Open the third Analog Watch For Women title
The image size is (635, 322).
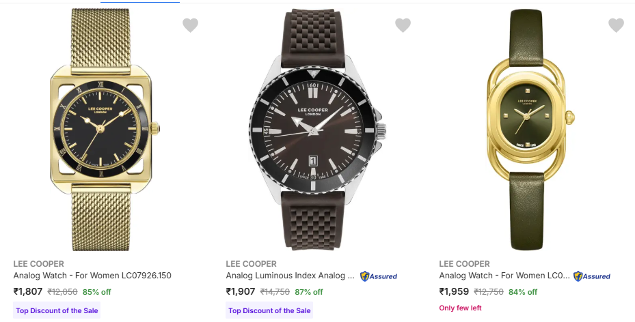coord(504,276)
